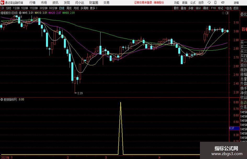
Task: Click the 画线 drawing button
Action: pos(206,8)
